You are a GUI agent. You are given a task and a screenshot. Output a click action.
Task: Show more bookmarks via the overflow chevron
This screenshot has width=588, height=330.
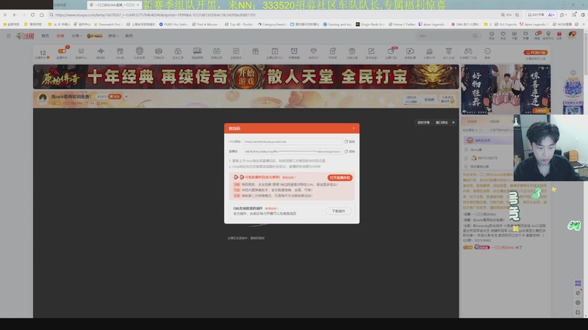[583, 24]
